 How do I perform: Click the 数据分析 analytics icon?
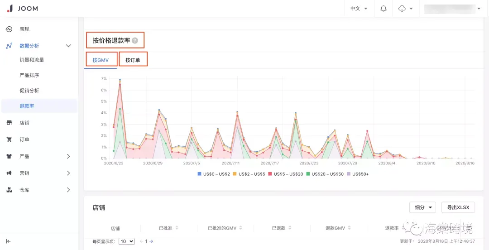pos(9,46)
